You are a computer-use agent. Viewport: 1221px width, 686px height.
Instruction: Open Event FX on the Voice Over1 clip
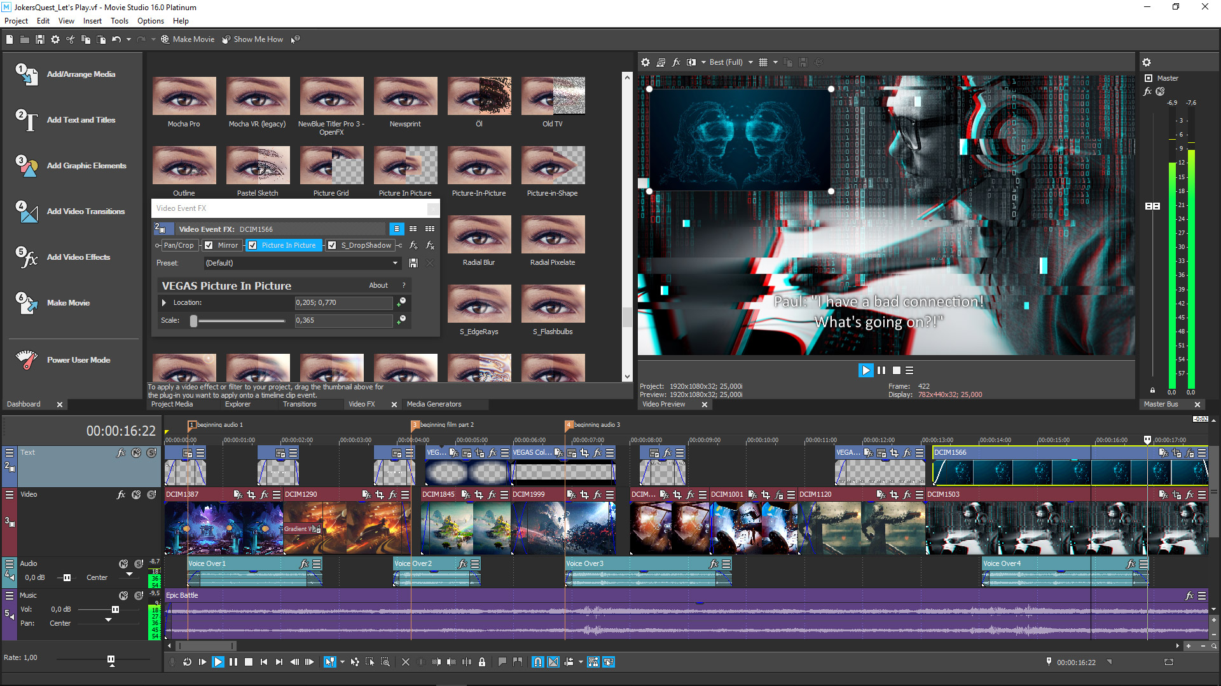(x=305, y=563)
